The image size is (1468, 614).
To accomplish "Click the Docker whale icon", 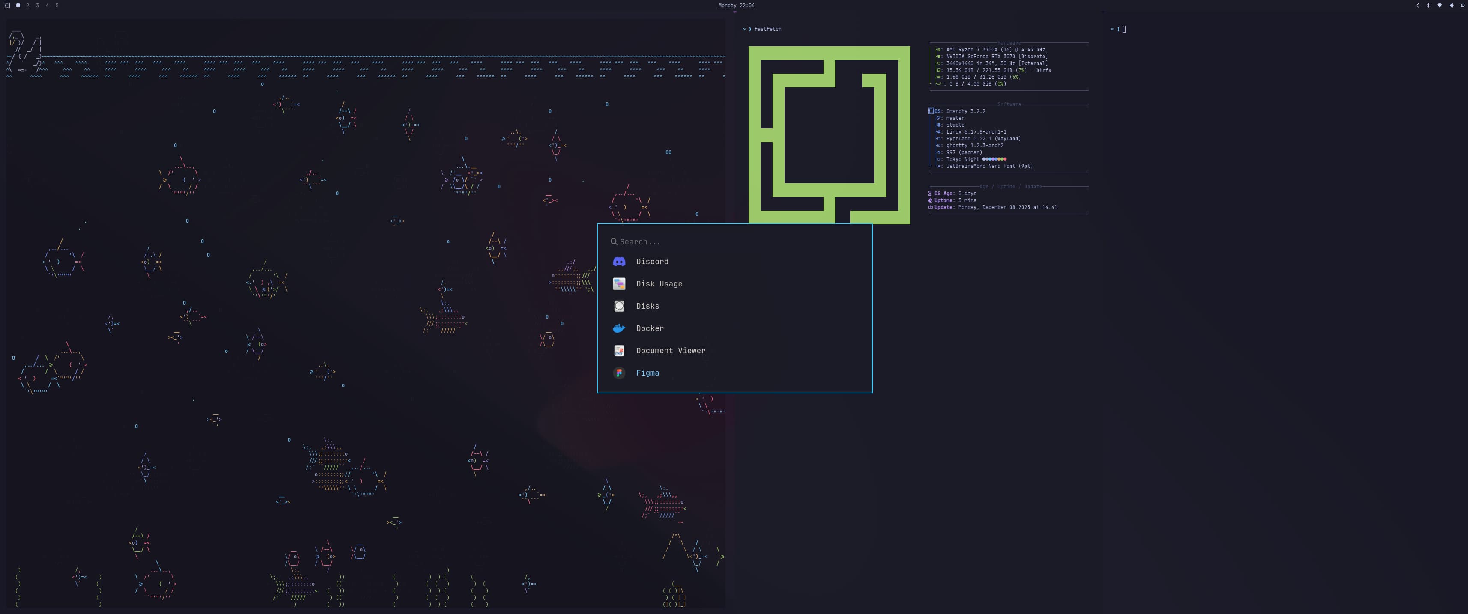I will click(x=619, y=328).
